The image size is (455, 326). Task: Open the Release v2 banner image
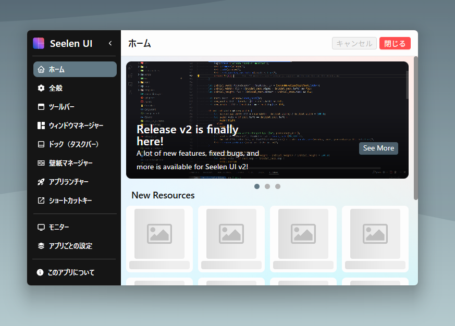tap(267, 120)
